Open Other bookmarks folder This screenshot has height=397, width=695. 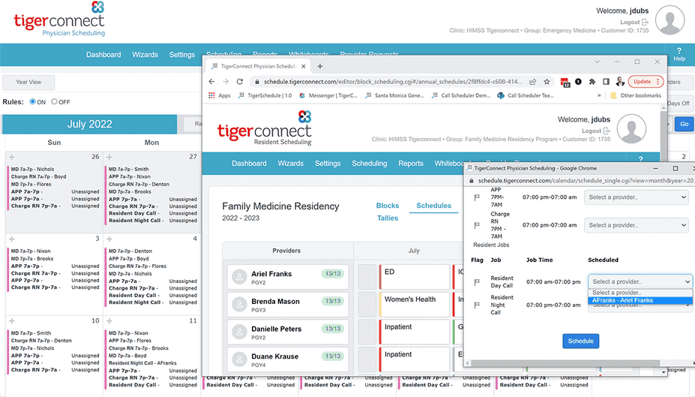click(636, 95)
